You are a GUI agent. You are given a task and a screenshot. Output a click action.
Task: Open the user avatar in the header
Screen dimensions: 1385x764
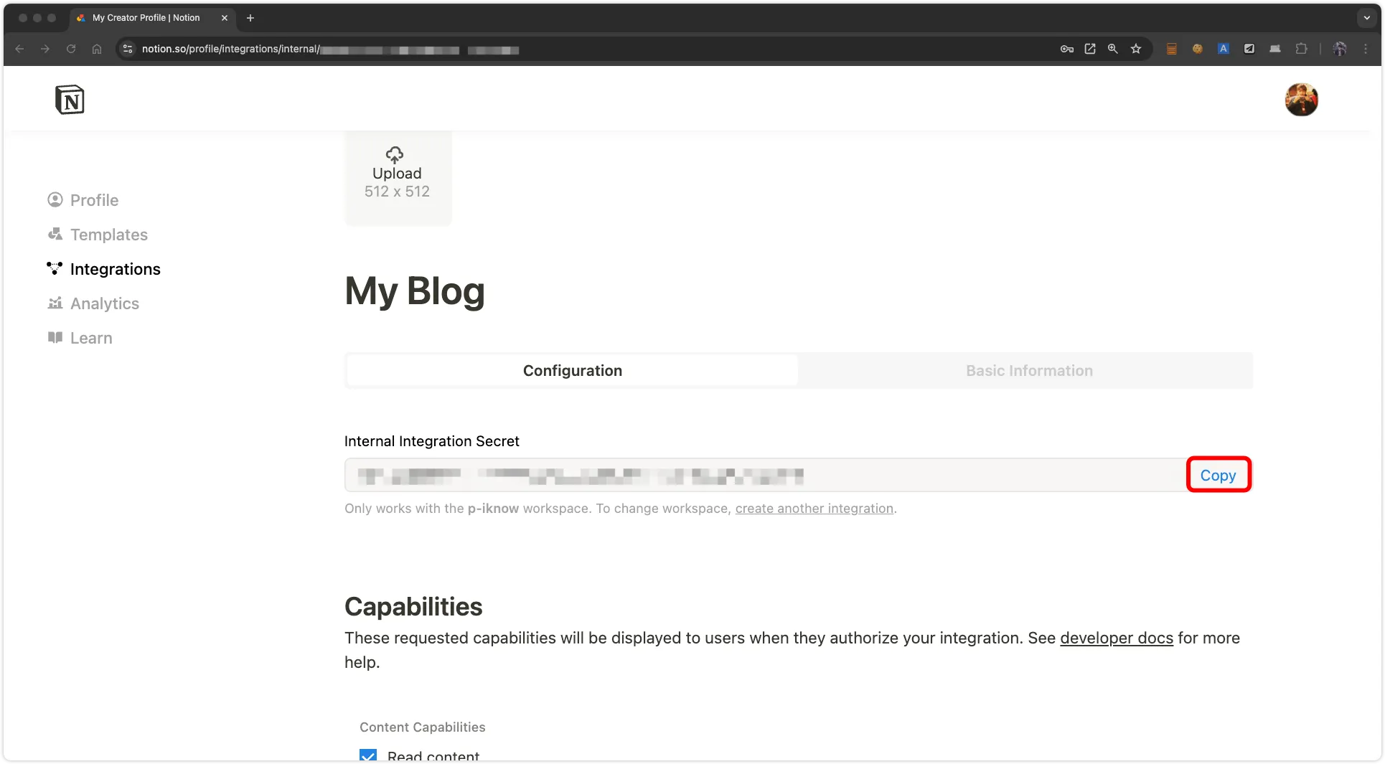[x=1300, y=100]
